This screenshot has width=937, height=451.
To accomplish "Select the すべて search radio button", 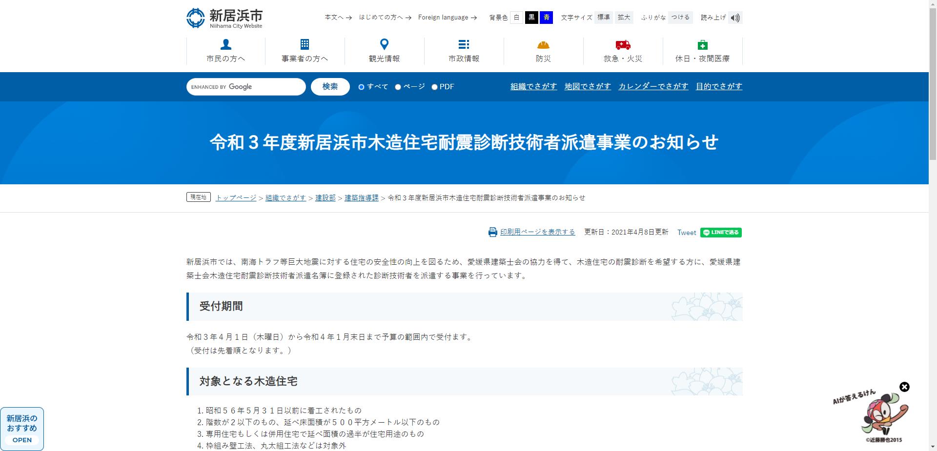I will point(361,86).
